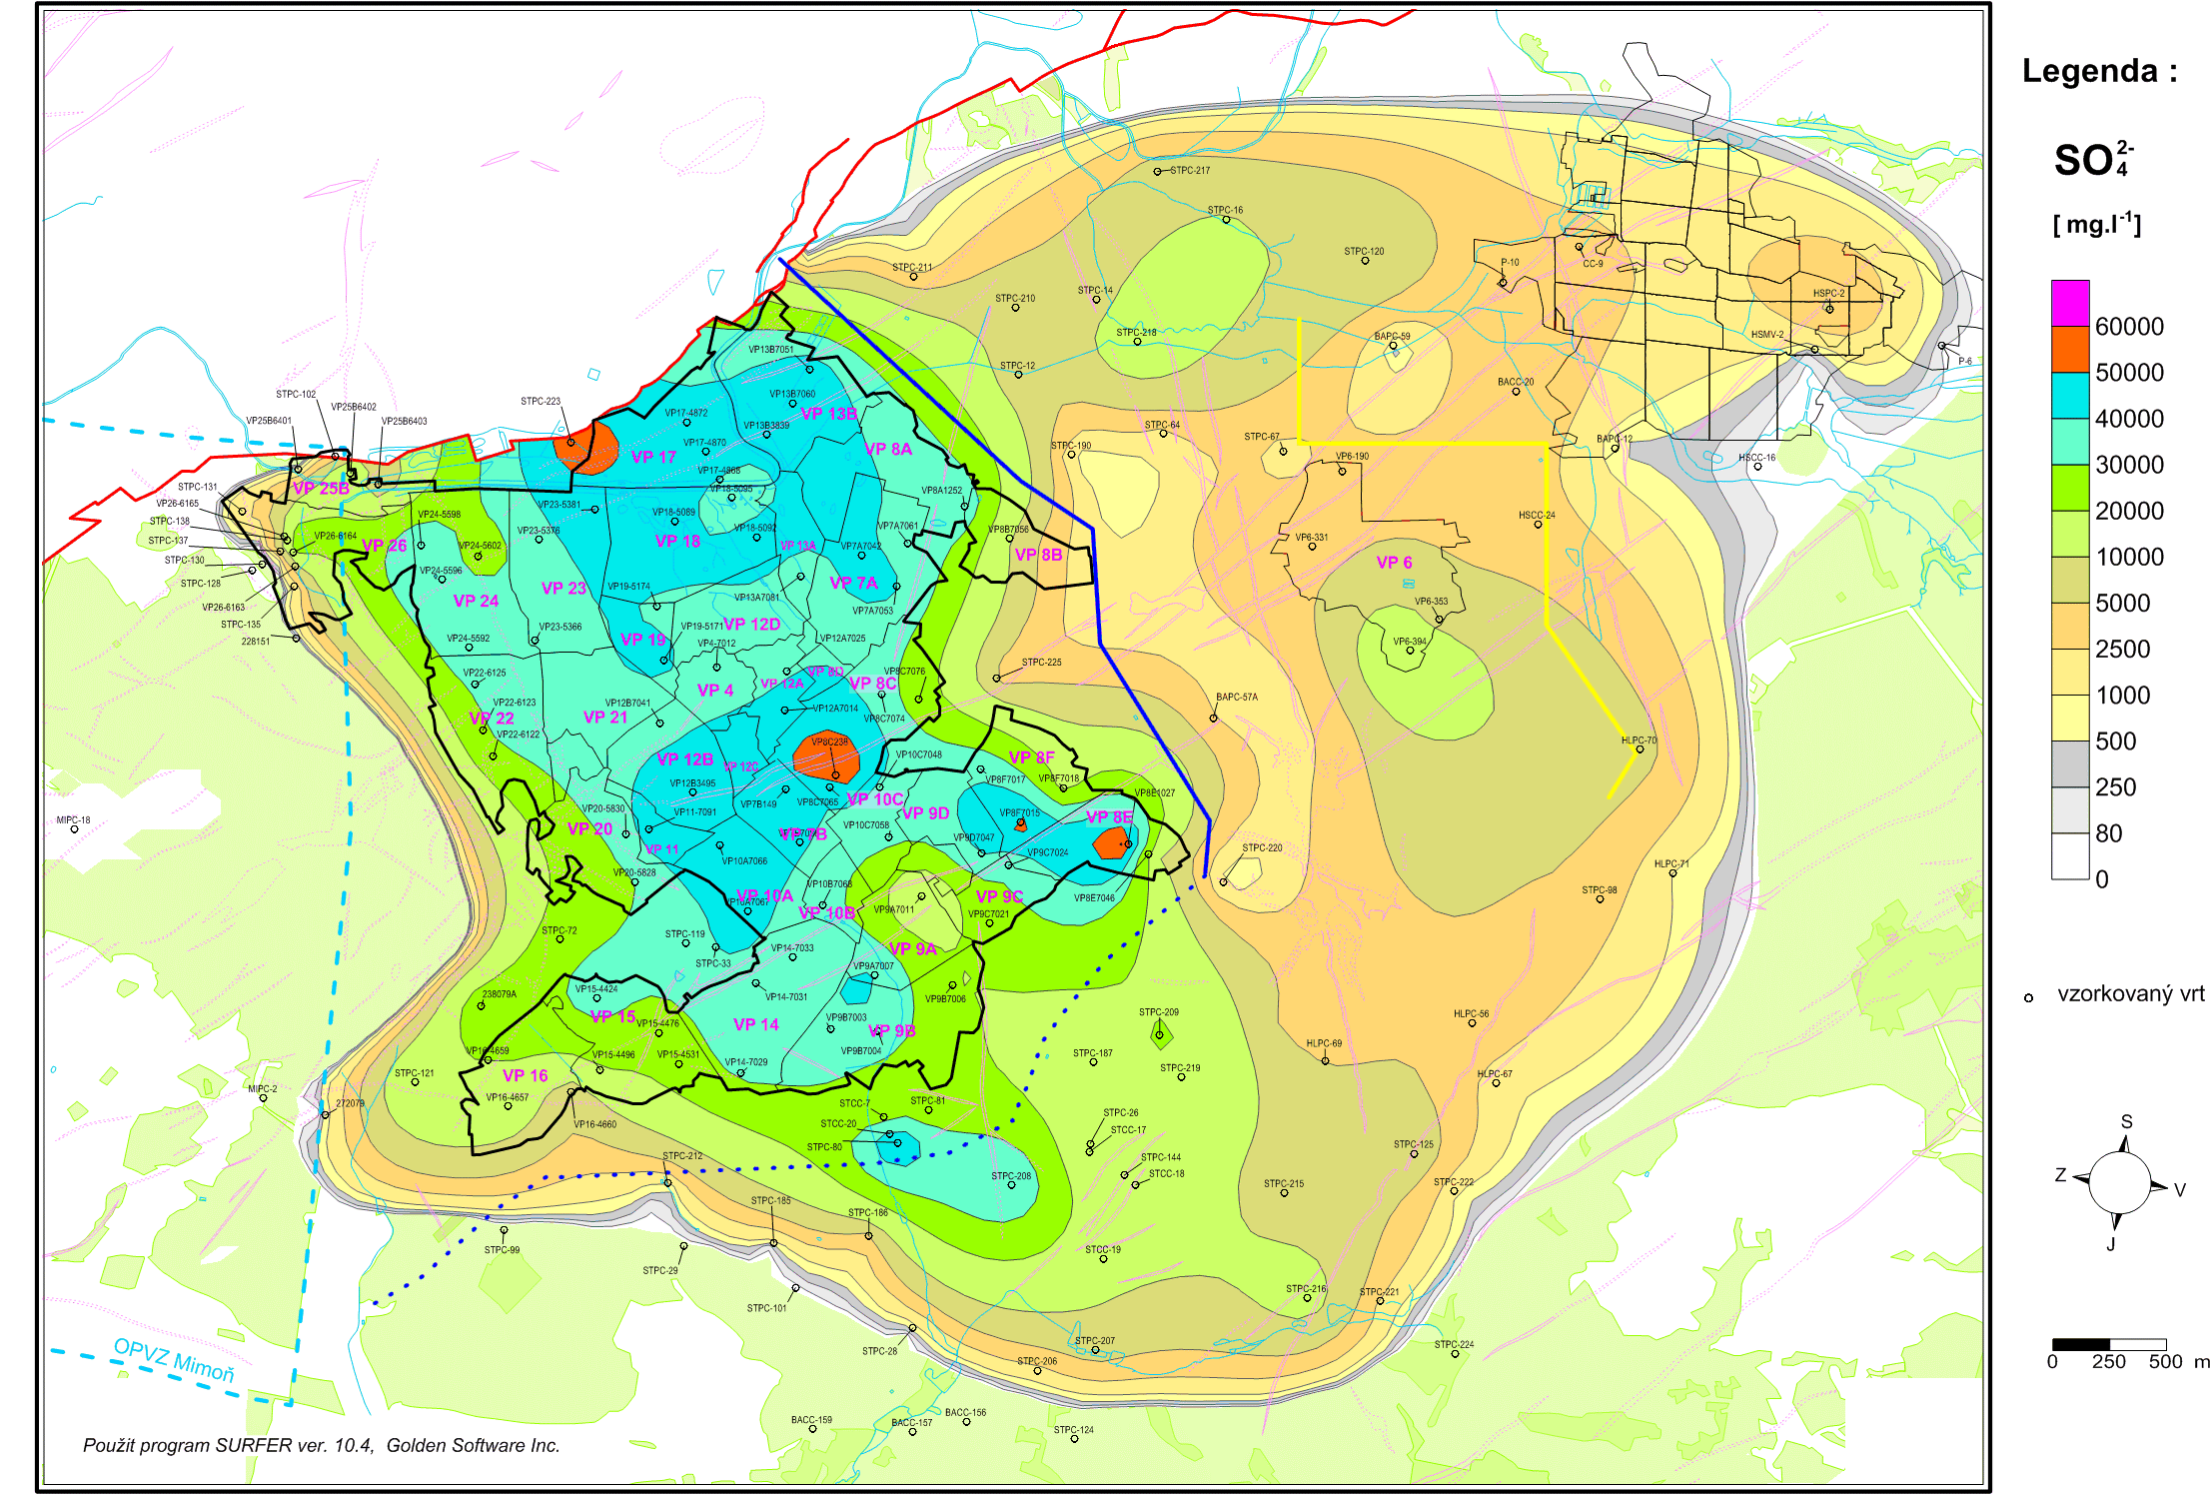Click the sampled borehole symbol in legend

[2028, 997]
